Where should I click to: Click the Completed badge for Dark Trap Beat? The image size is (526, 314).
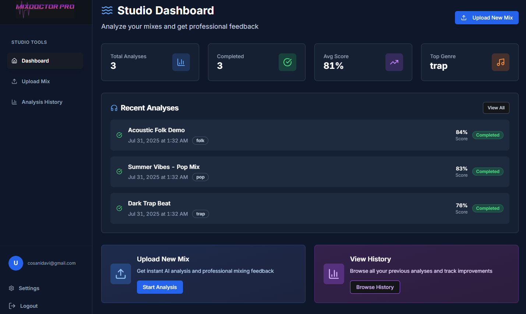pos(488,208)
